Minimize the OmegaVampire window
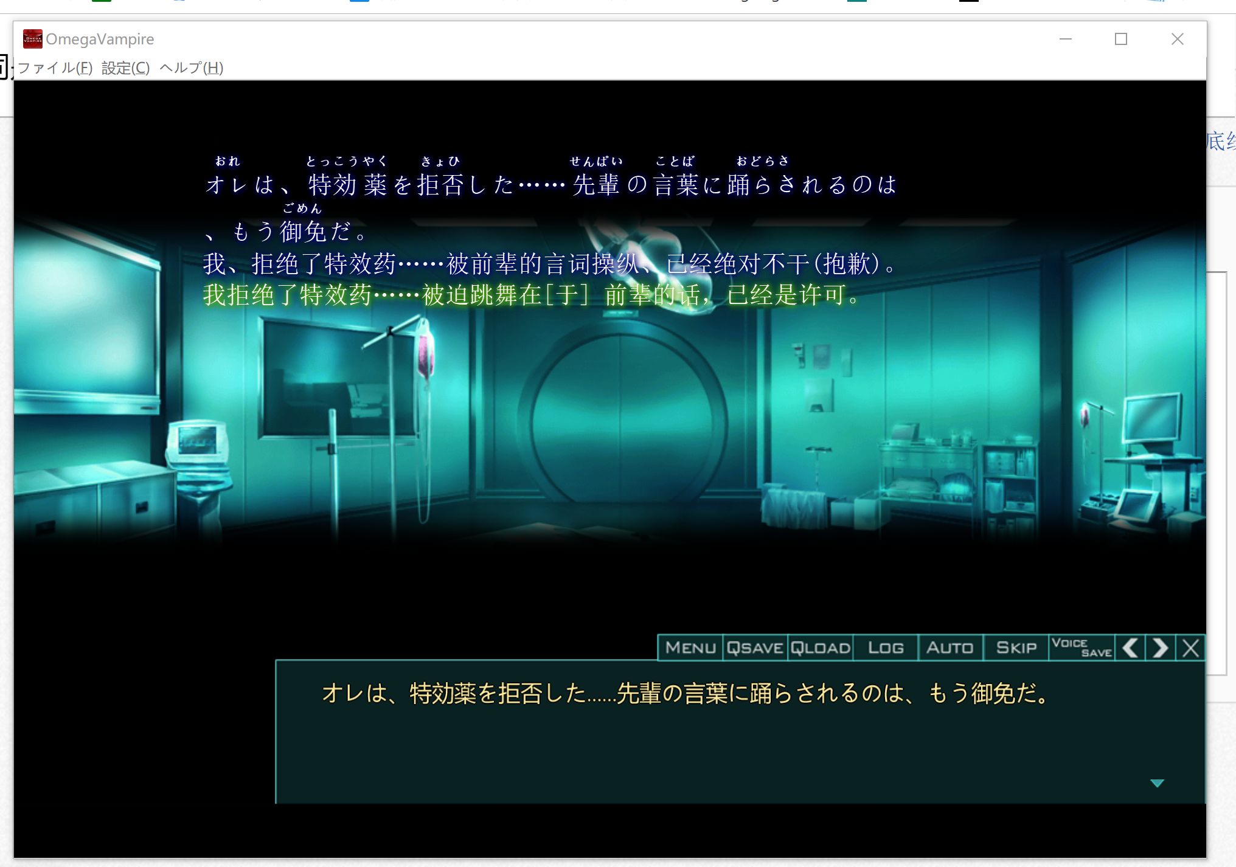1236x867 pixels. [x=1066, y=39]
